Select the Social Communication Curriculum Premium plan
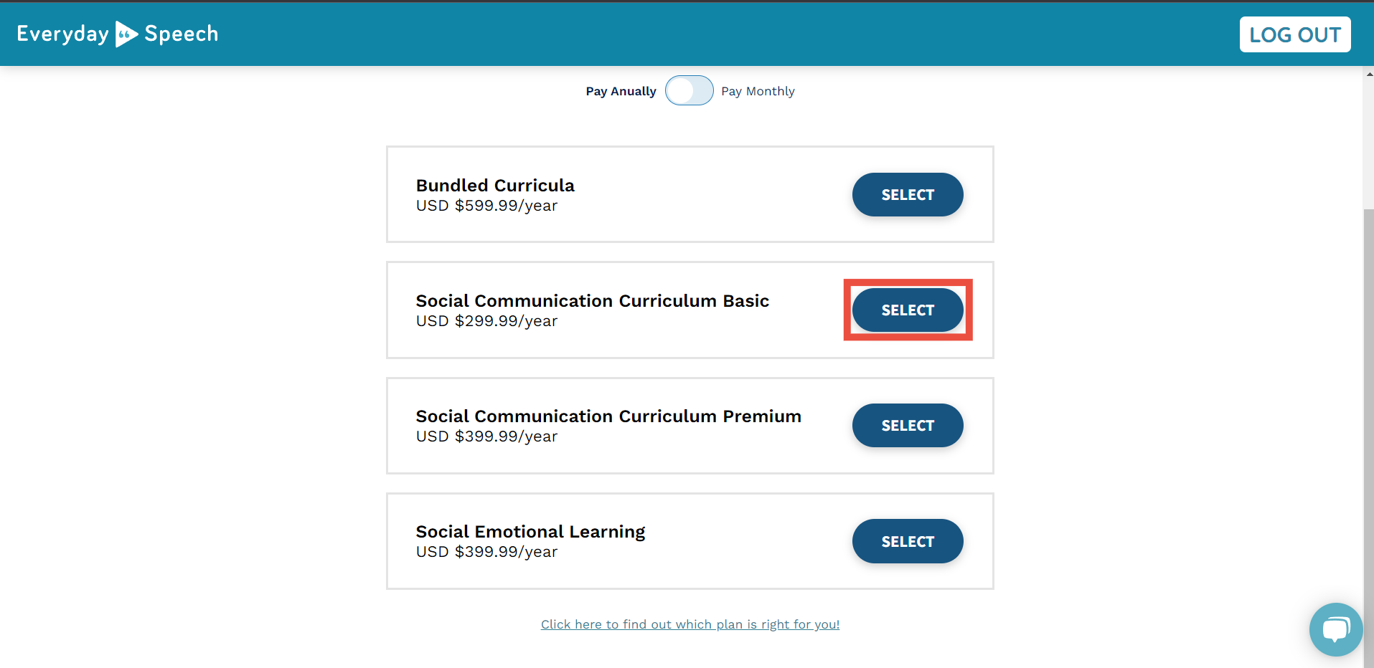 point(908,425)
